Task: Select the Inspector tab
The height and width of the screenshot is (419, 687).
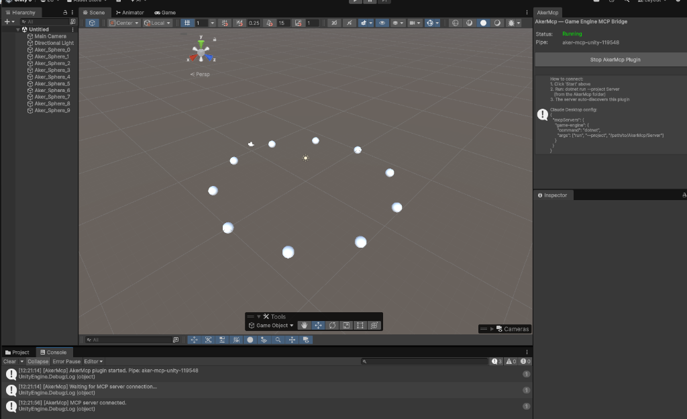Action: click(553, 195)
